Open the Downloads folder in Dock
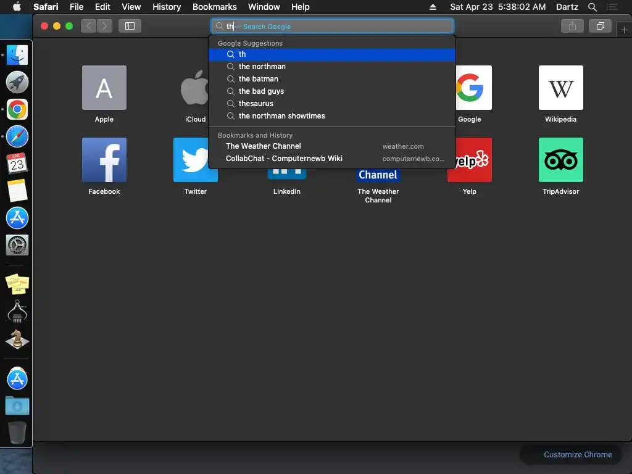This screenshot has height=474, width=632. tap(17, 405)
